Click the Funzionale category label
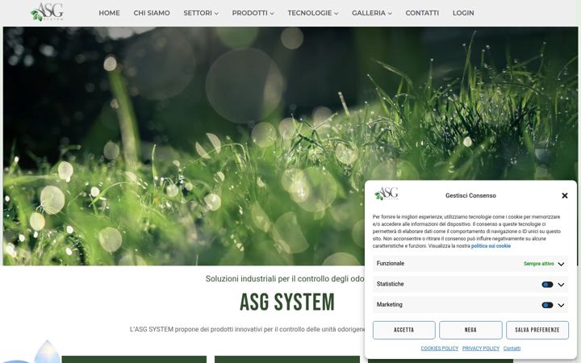Screen dimensions: 581x363 [391, 263]
